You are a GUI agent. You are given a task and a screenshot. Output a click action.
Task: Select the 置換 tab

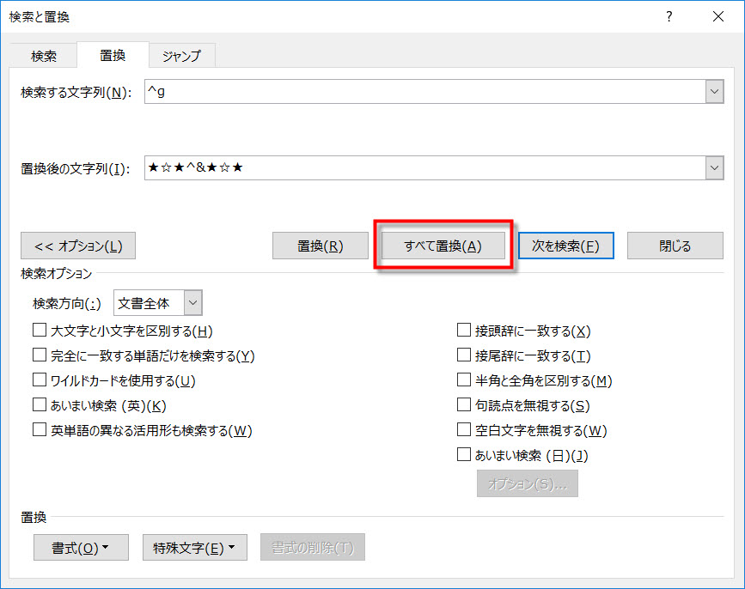[113, 55]
